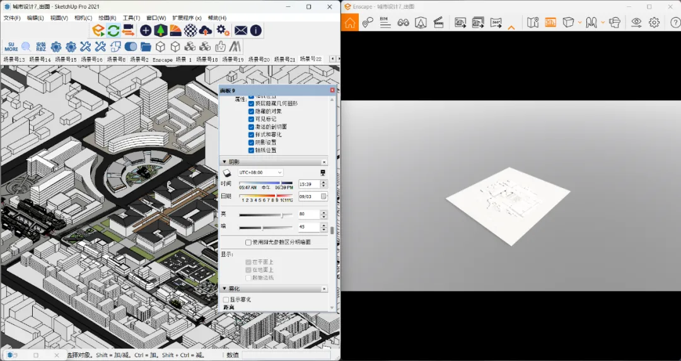Click Enscape home button in render window

point(350,22)
